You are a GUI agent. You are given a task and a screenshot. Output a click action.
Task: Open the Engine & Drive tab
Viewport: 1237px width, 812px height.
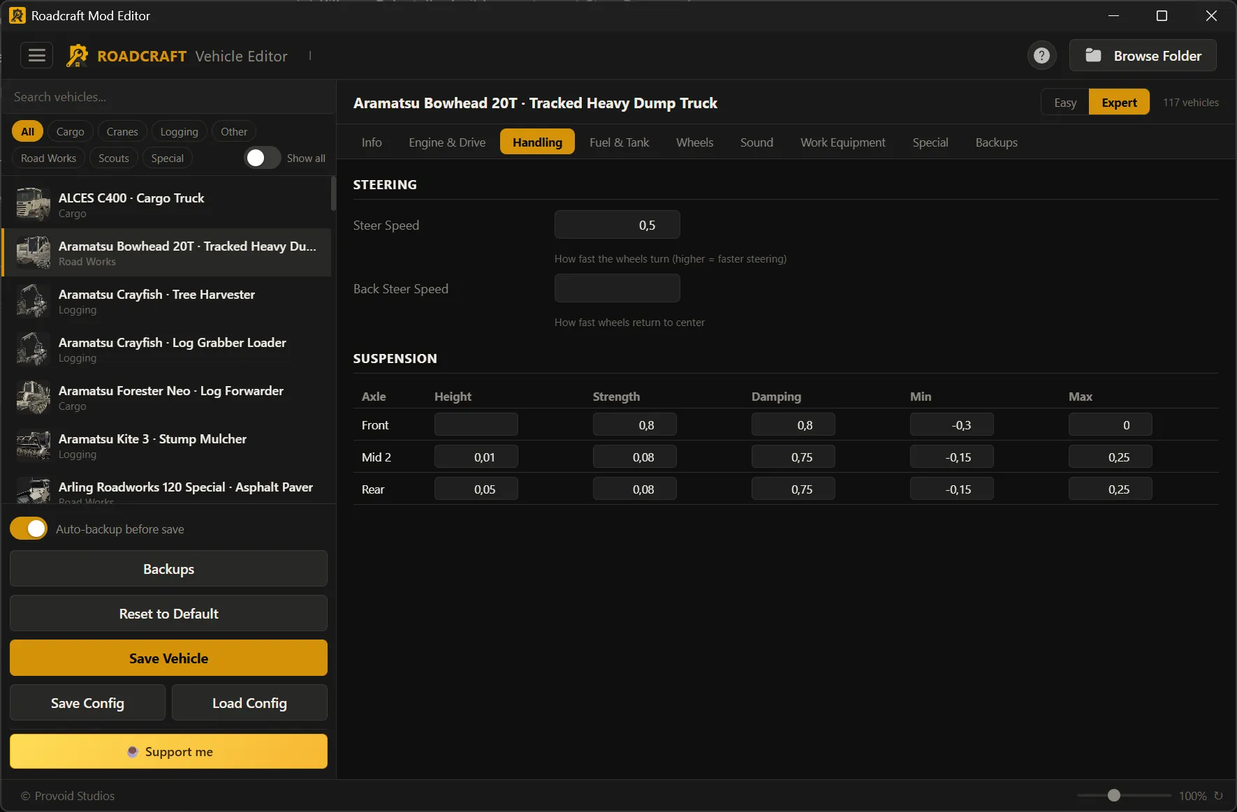[447, 142]
